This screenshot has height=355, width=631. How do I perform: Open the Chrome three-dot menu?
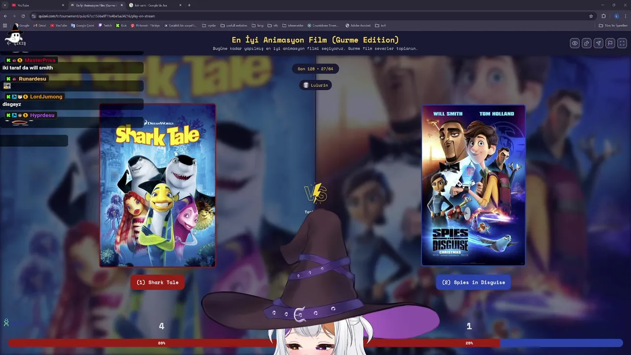626,16
